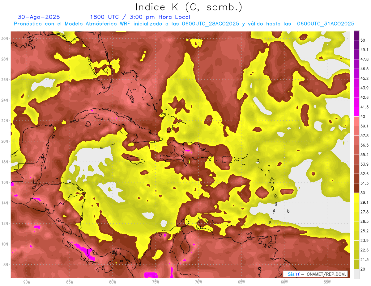The image size is (371, 286).
Task: Click the "90W" longitude axis label
Action: click(x=27, y=282)
